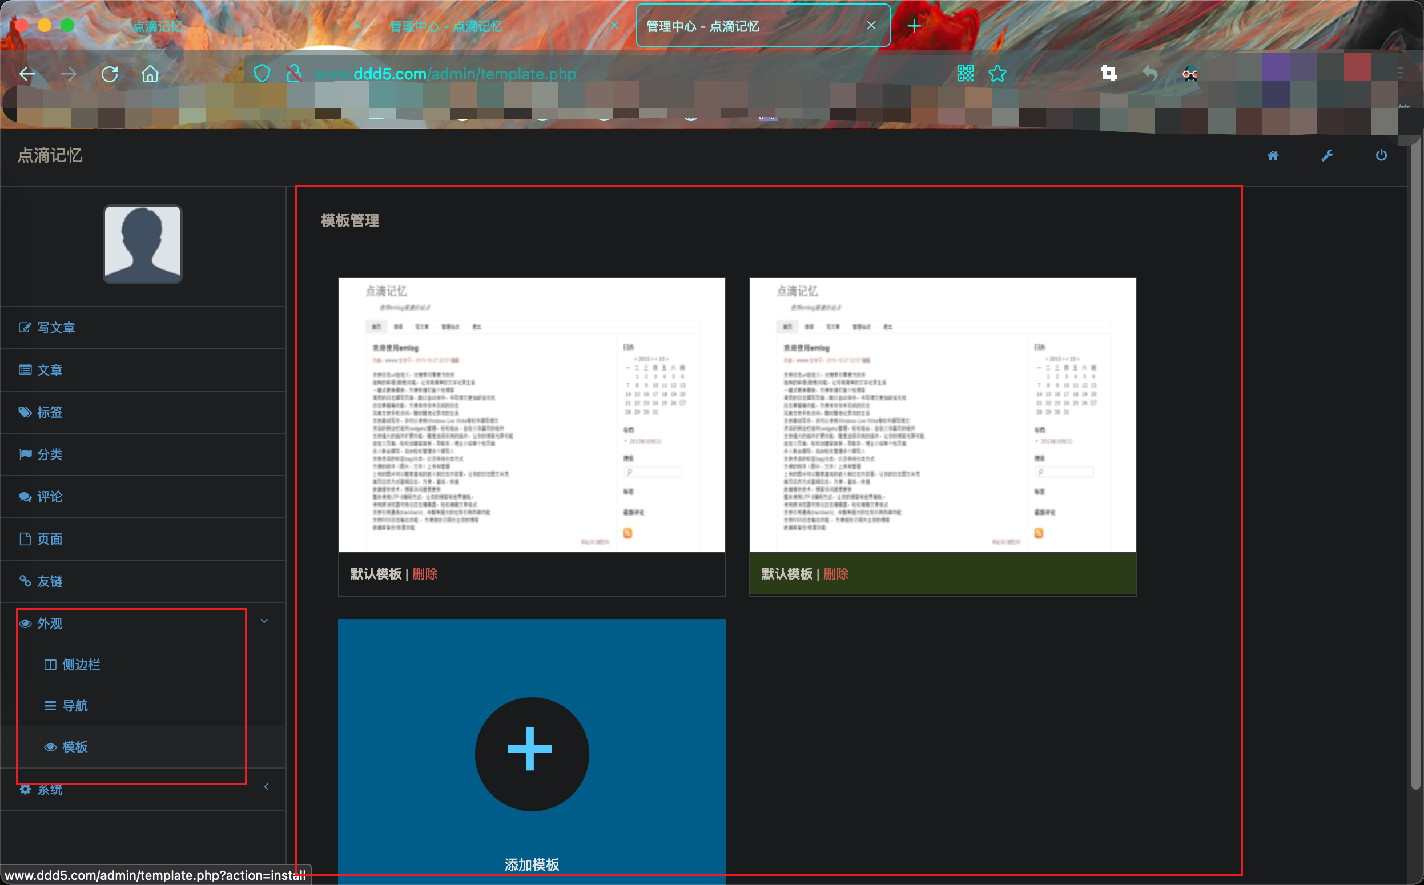1424x885 pixels.
Task: Click 删除 link under second template
Action: 835,574
